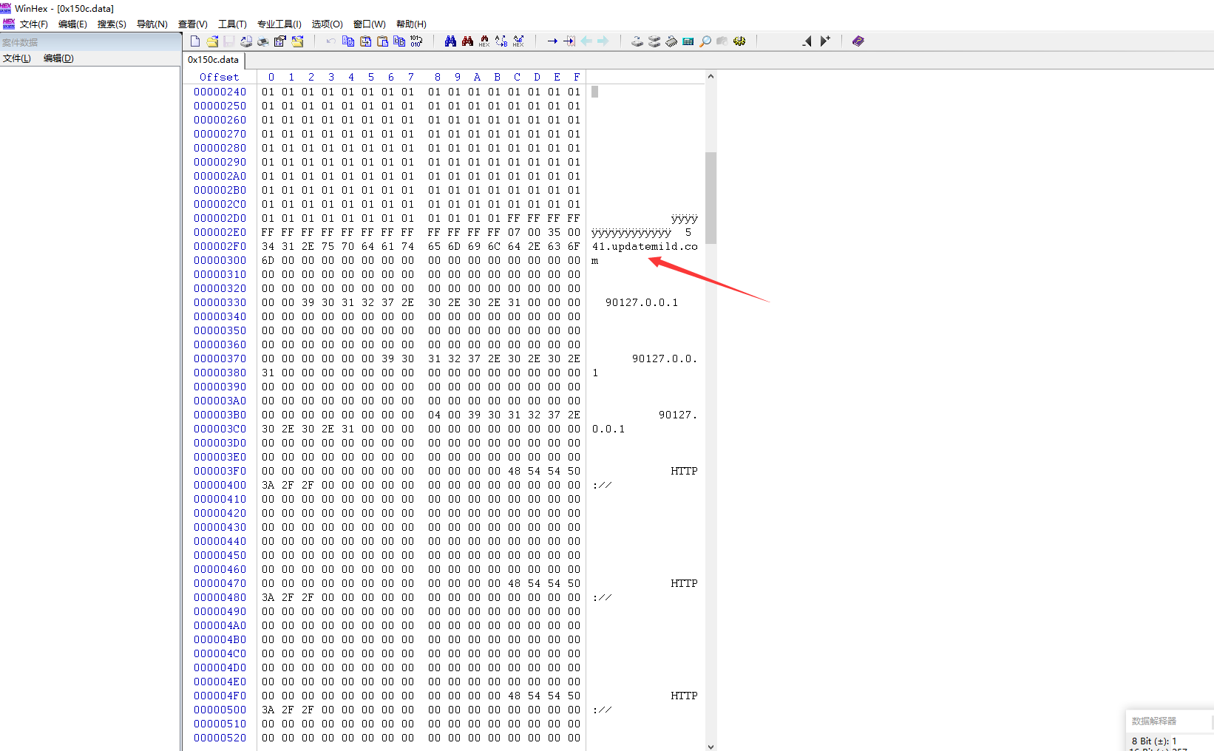Open the purple Help book icon
This screenshot has height=751, width=1214.
click(858, 41)
